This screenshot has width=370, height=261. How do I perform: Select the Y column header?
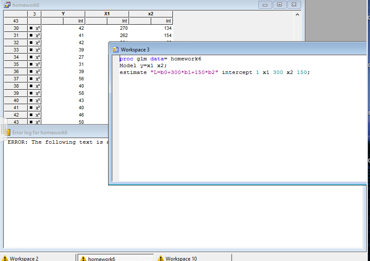63,13
